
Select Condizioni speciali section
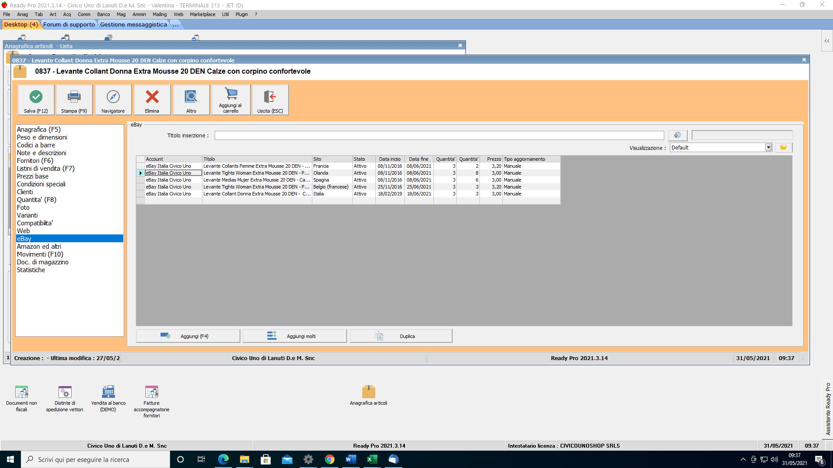tap(69, 184)
